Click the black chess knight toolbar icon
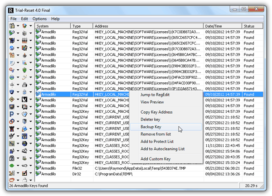The width and height of the screenshot is (272, 196). coord(24,99)
